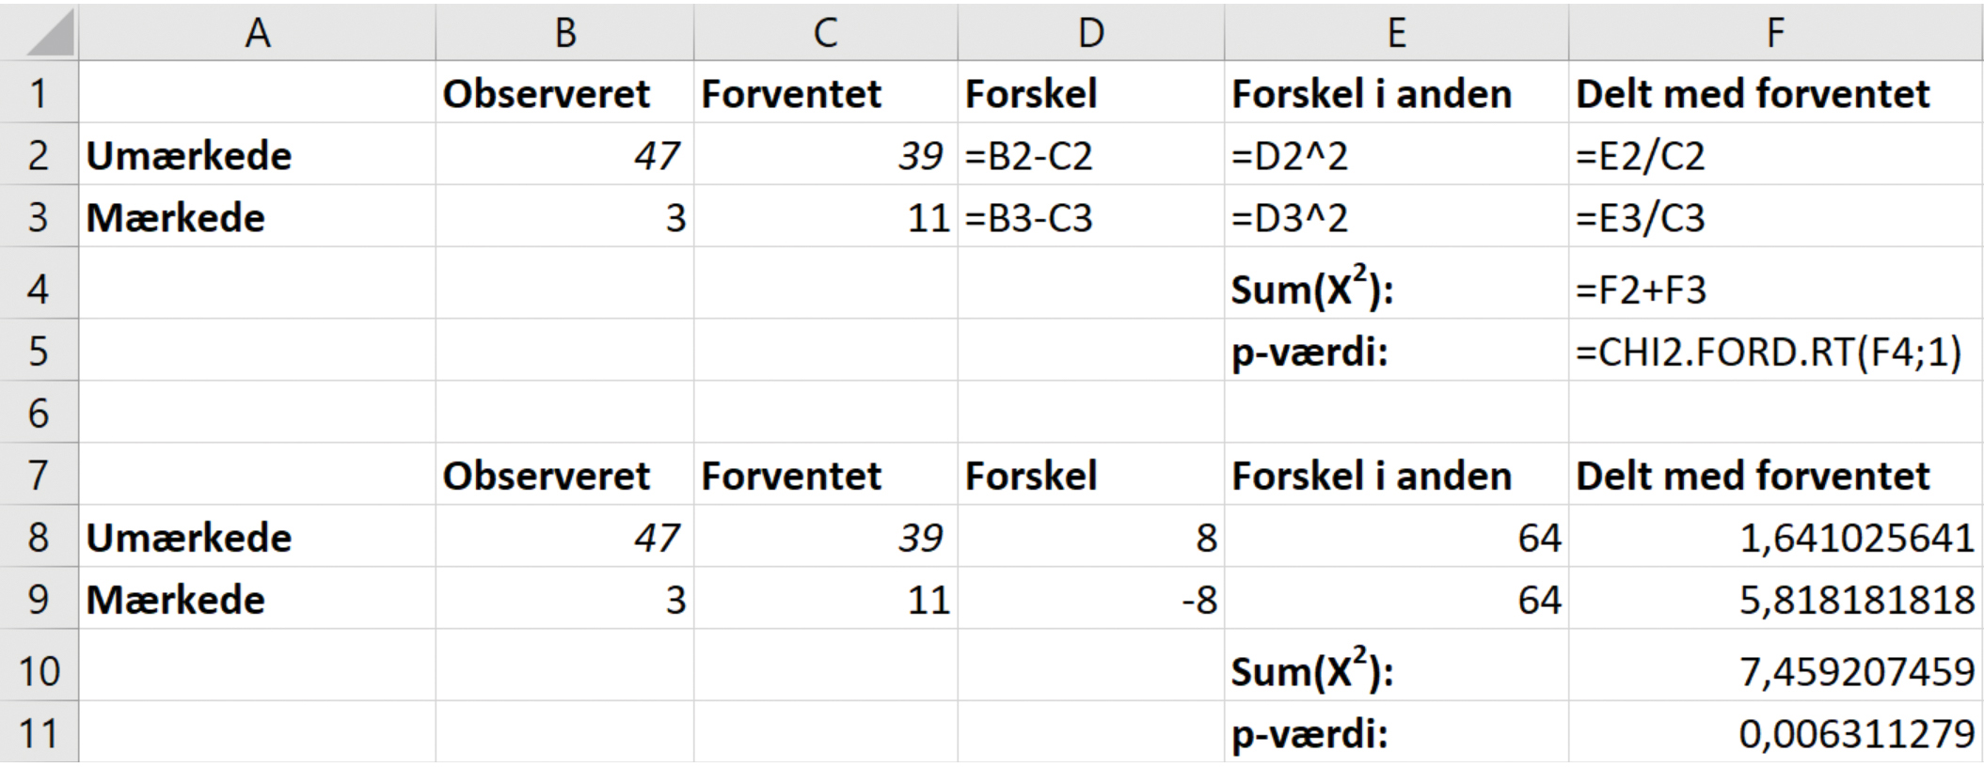Select the cell showing 1,641025641
The width and height of the screenshot is (1984, 767).
click(x=1855, y=538)
